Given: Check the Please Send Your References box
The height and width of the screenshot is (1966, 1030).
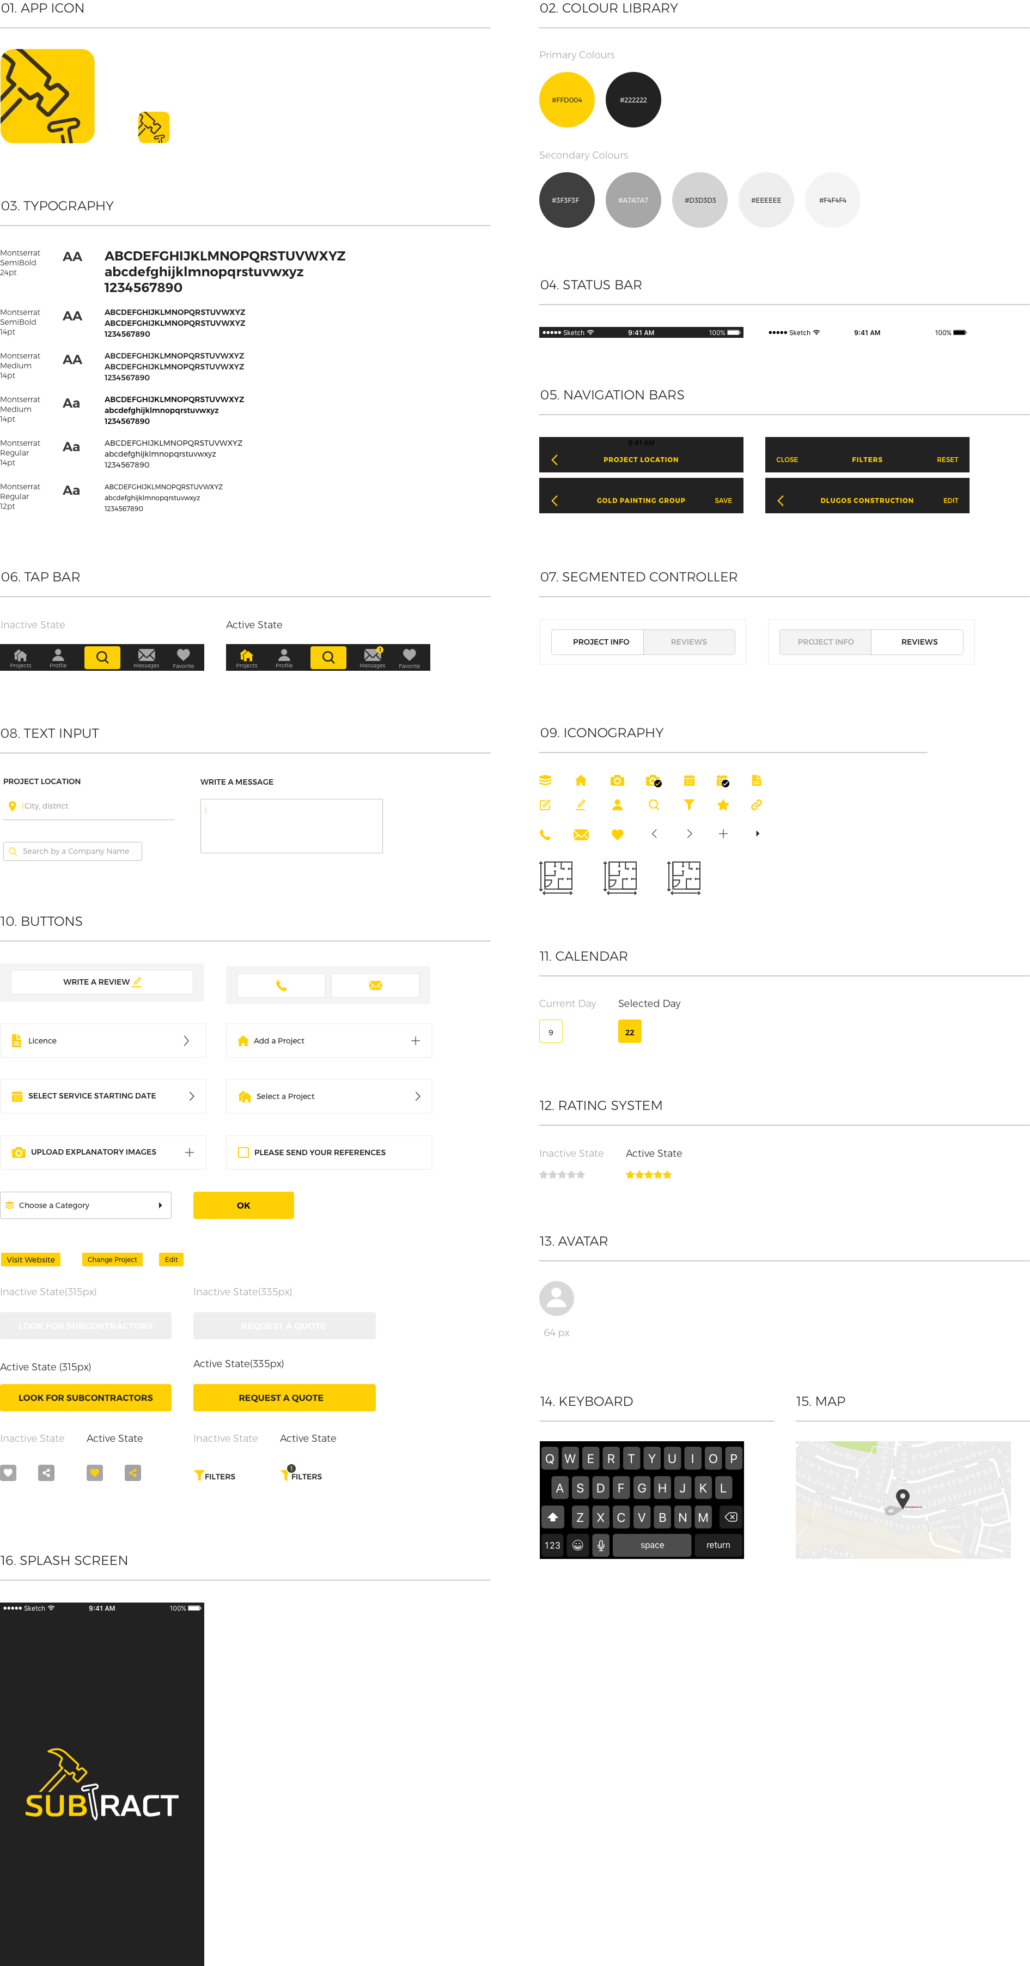Looking at the screenshot, I should point(243,1152).
